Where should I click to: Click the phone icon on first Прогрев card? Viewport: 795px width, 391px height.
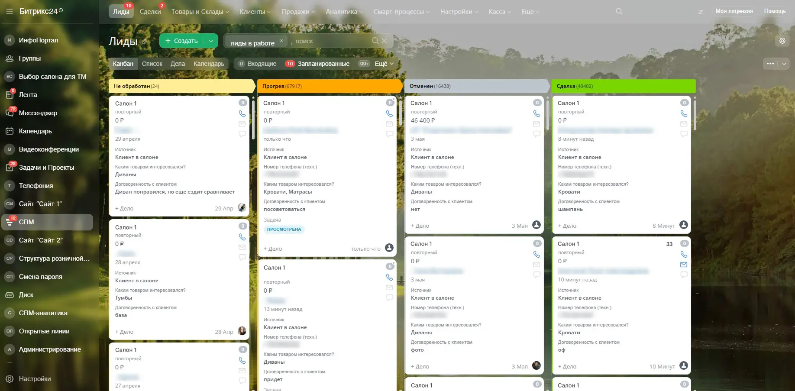coord(389,113)
